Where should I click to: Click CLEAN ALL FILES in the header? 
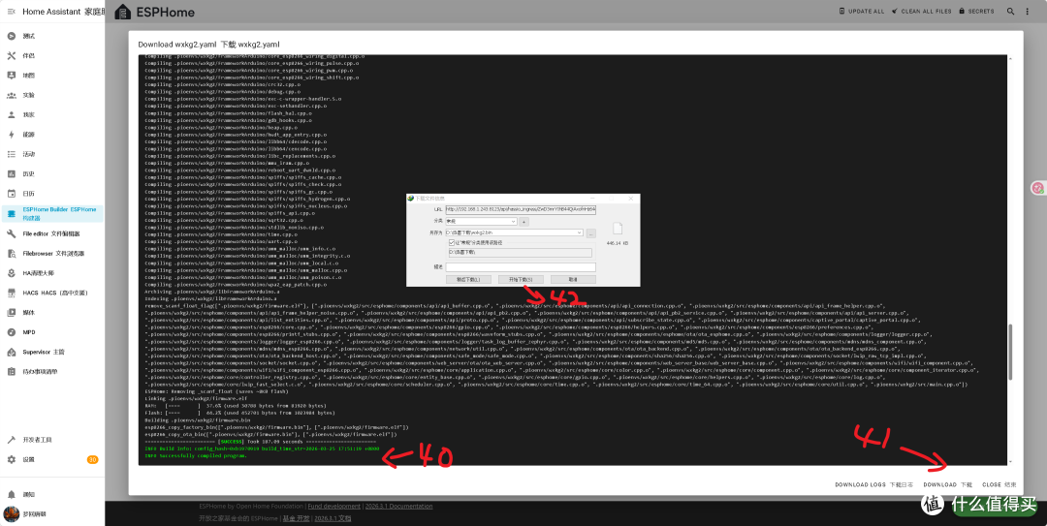click(x=921, y=12)
